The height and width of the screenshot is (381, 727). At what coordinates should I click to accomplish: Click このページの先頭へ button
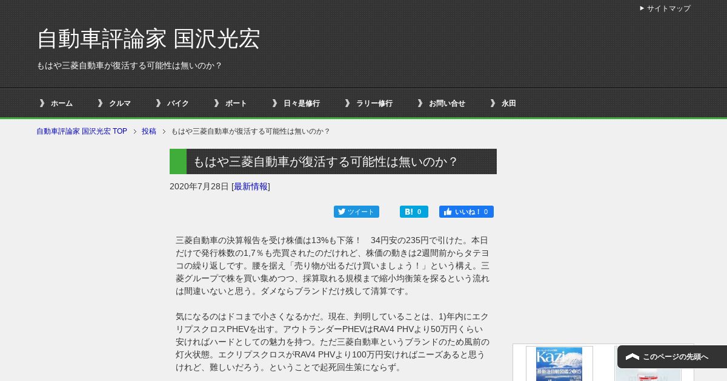(x=672, y=357)
